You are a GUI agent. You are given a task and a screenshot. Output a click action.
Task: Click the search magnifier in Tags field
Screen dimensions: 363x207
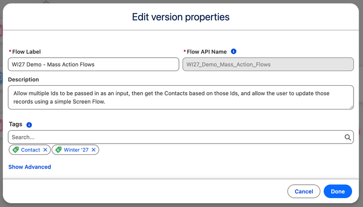pyautogui.click(x=347, y=137)
